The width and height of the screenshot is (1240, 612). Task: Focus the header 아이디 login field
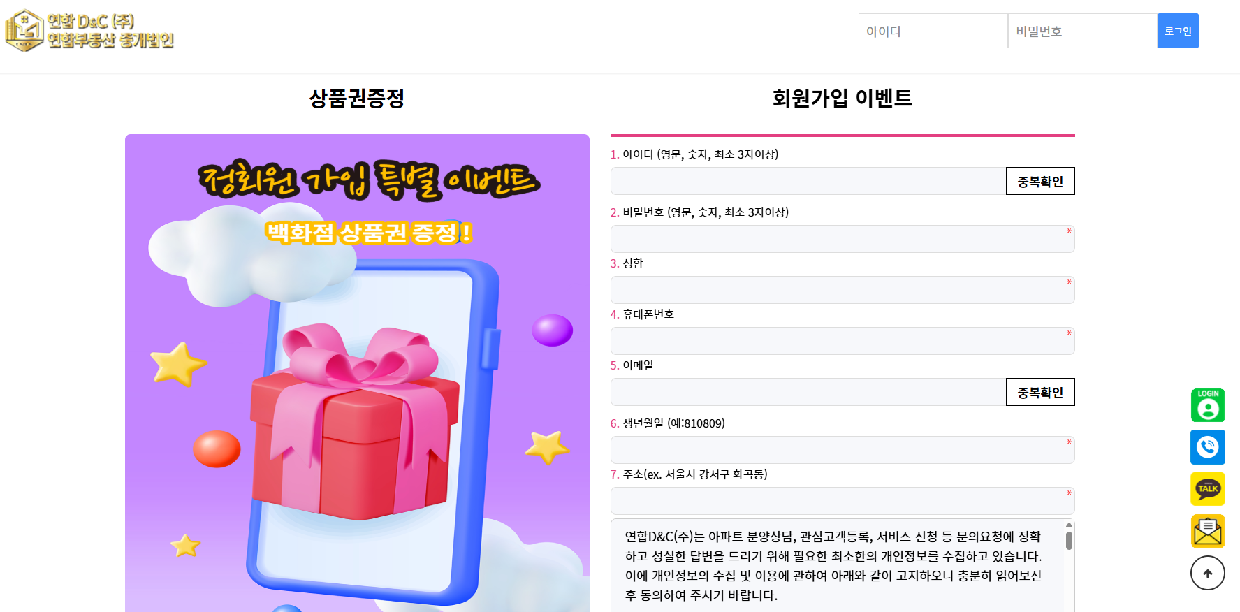click(933, 31)
